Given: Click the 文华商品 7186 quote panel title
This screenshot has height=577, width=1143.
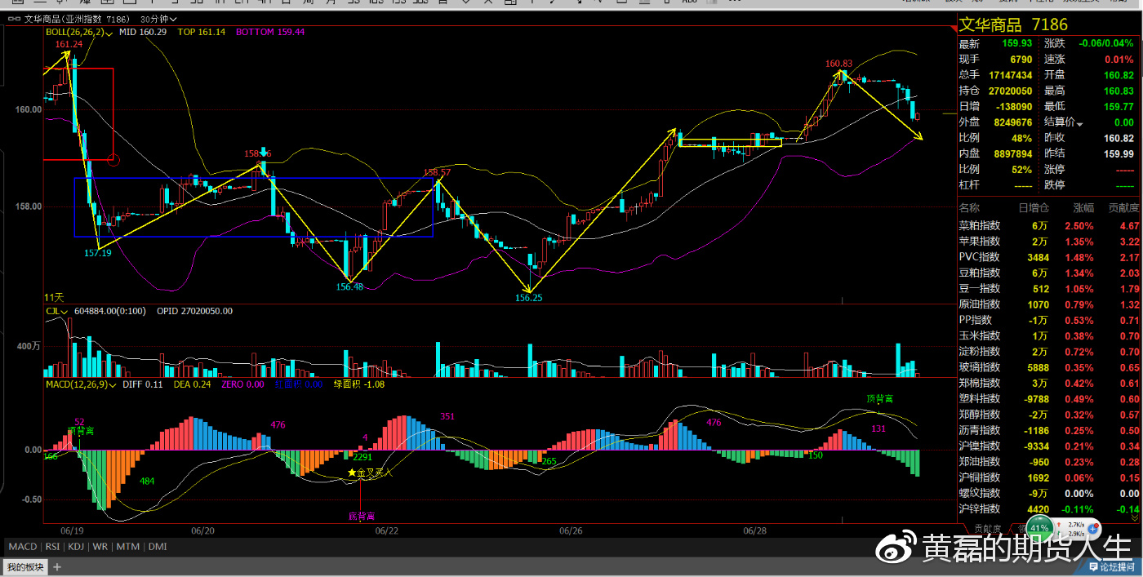Looking at the screenshot, I should [x=1013, y=25].
